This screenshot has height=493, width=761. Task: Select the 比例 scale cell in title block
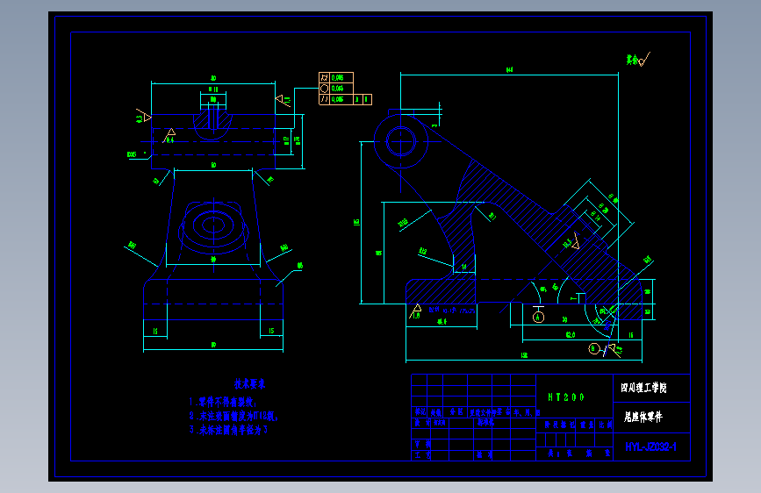(604, 425)
